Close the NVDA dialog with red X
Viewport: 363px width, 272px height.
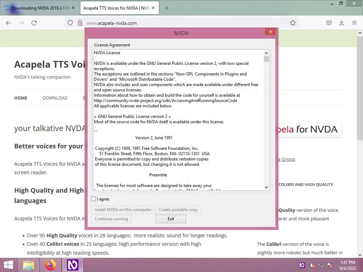point(270,32)
